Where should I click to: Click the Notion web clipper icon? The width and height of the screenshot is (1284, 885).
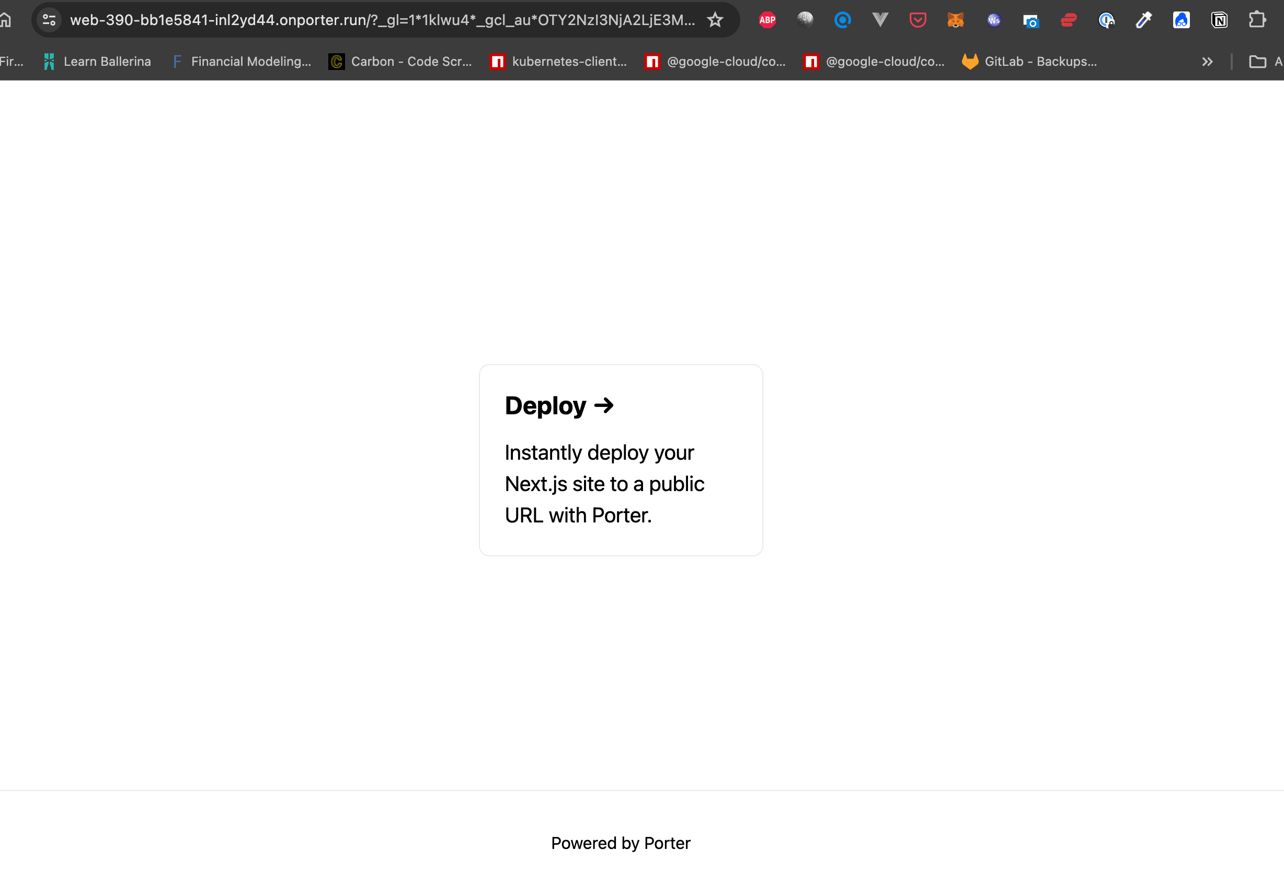1219,20
